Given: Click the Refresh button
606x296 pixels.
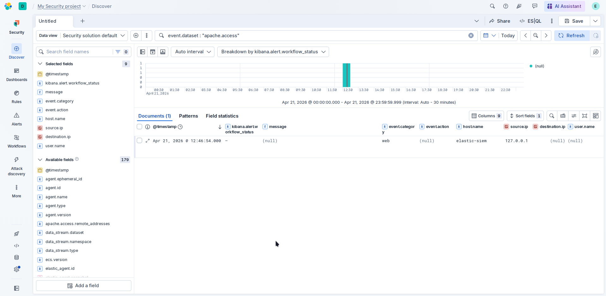Looking at the screenshot, I should point(572,36).
